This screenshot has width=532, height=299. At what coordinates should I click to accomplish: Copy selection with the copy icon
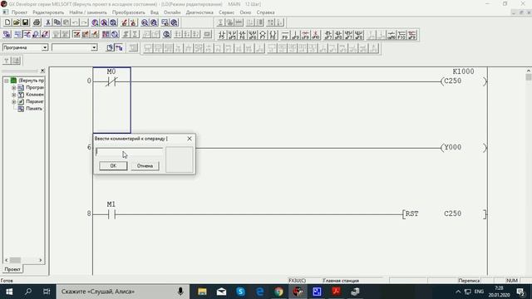(x=57, y=22)
